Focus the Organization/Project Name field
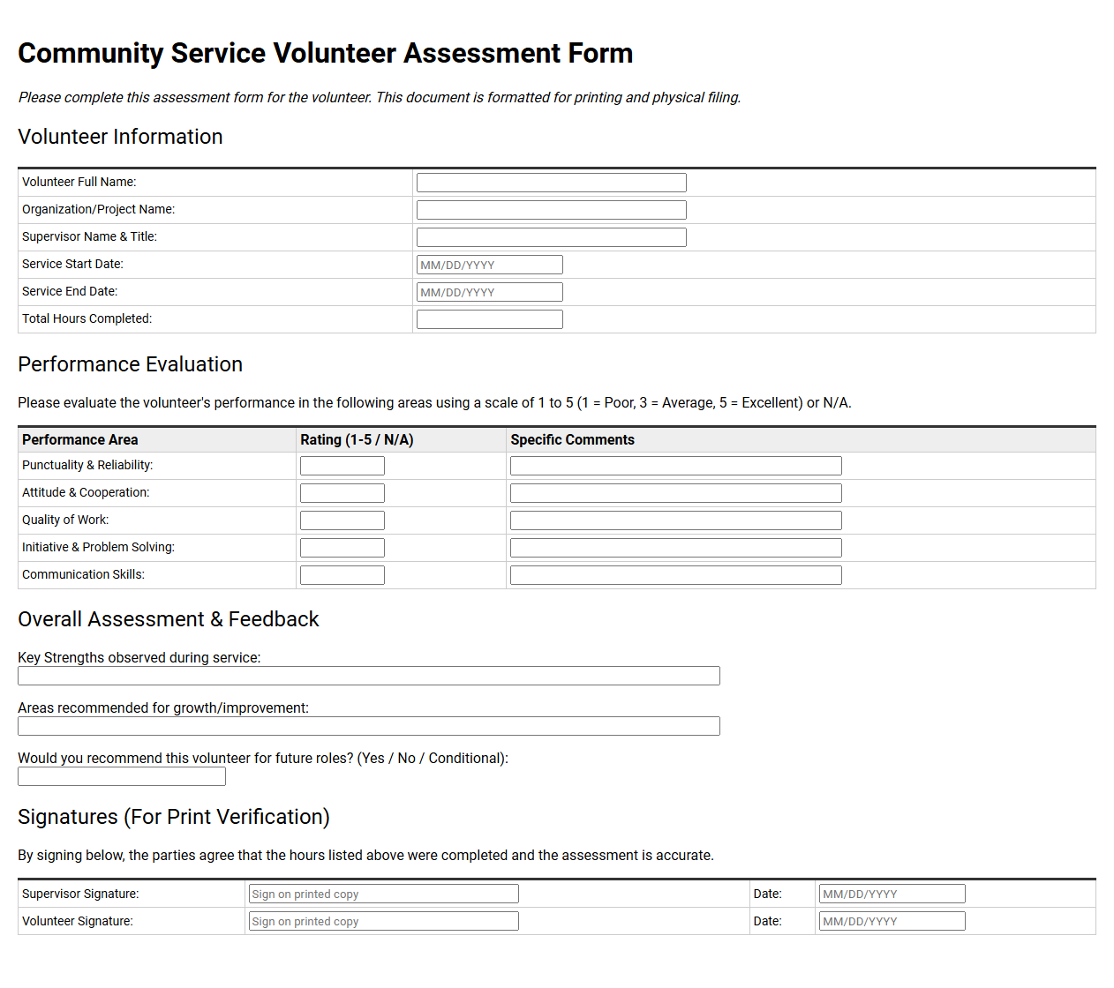The height and width of the screenshot is (988, 1114). point(551,210)
